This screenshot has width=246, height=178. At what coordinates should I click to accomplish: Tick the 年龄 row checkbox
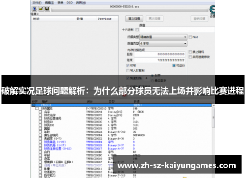pyautogui.click(x=40, y=132)
